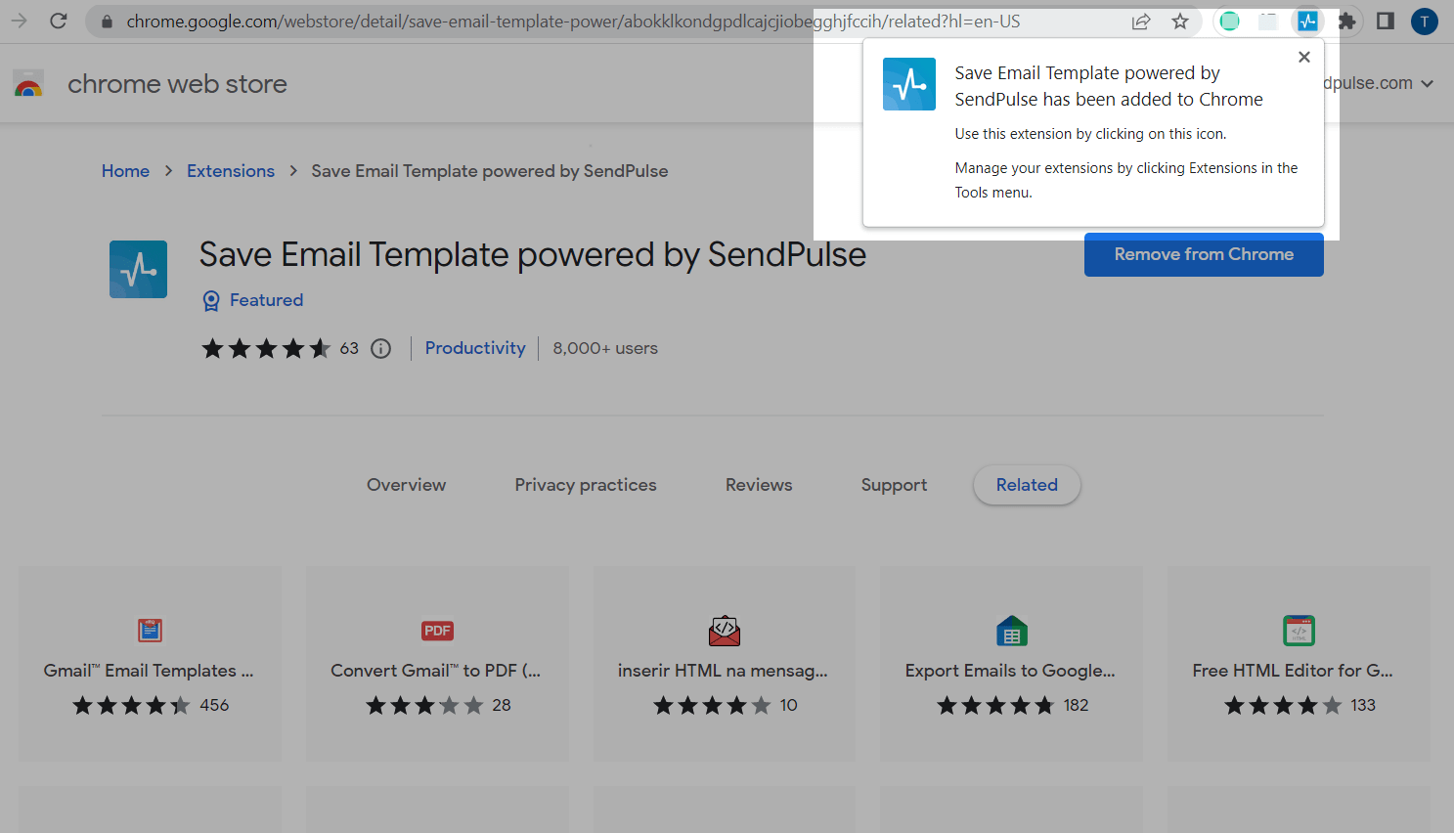The height and width of the screenshot is (833, 1454).
Task: Click the Featured badge icon
Action: click(x=211, y=300)
